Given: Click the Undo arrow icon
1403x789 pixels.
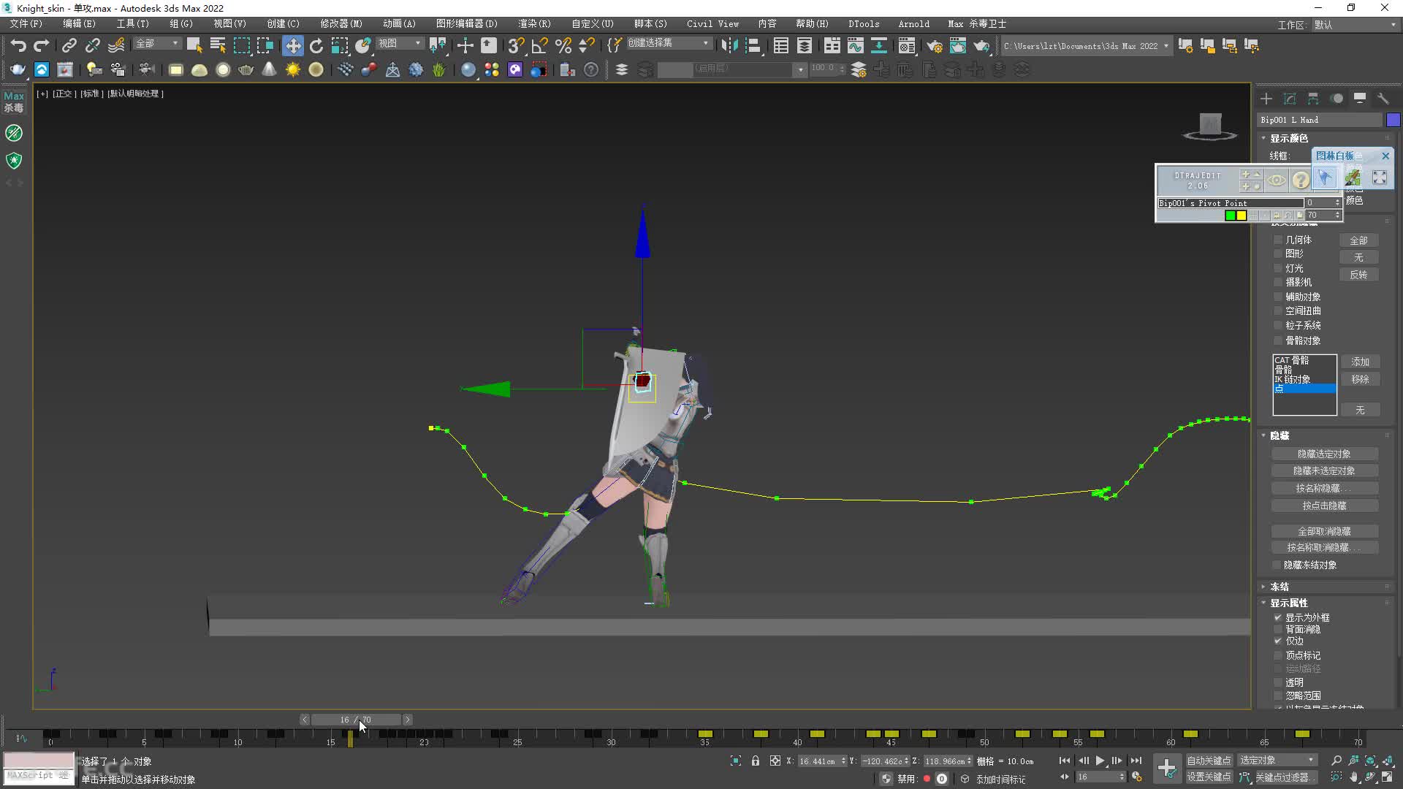Looking at the screenshot, I should (x=18, y=46).
